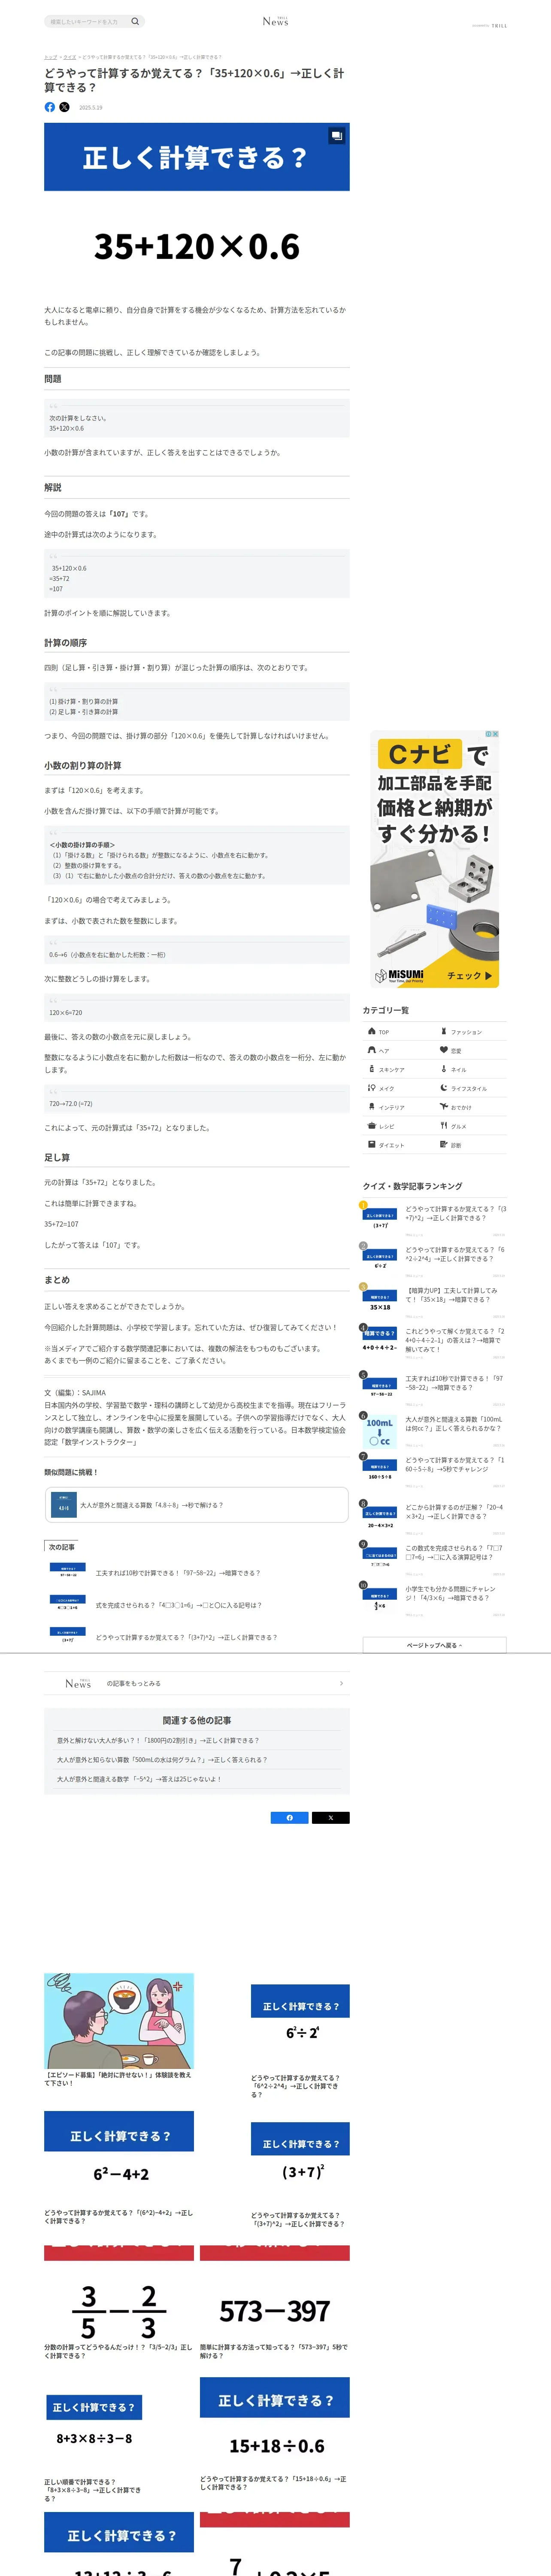Open next article 97−58−22 link

178,1573
